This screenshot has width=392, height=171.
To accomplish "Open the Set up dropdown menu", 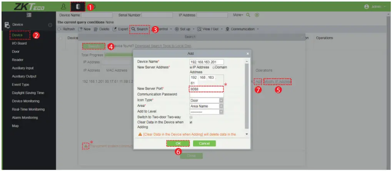I will (x=185, y=29).
